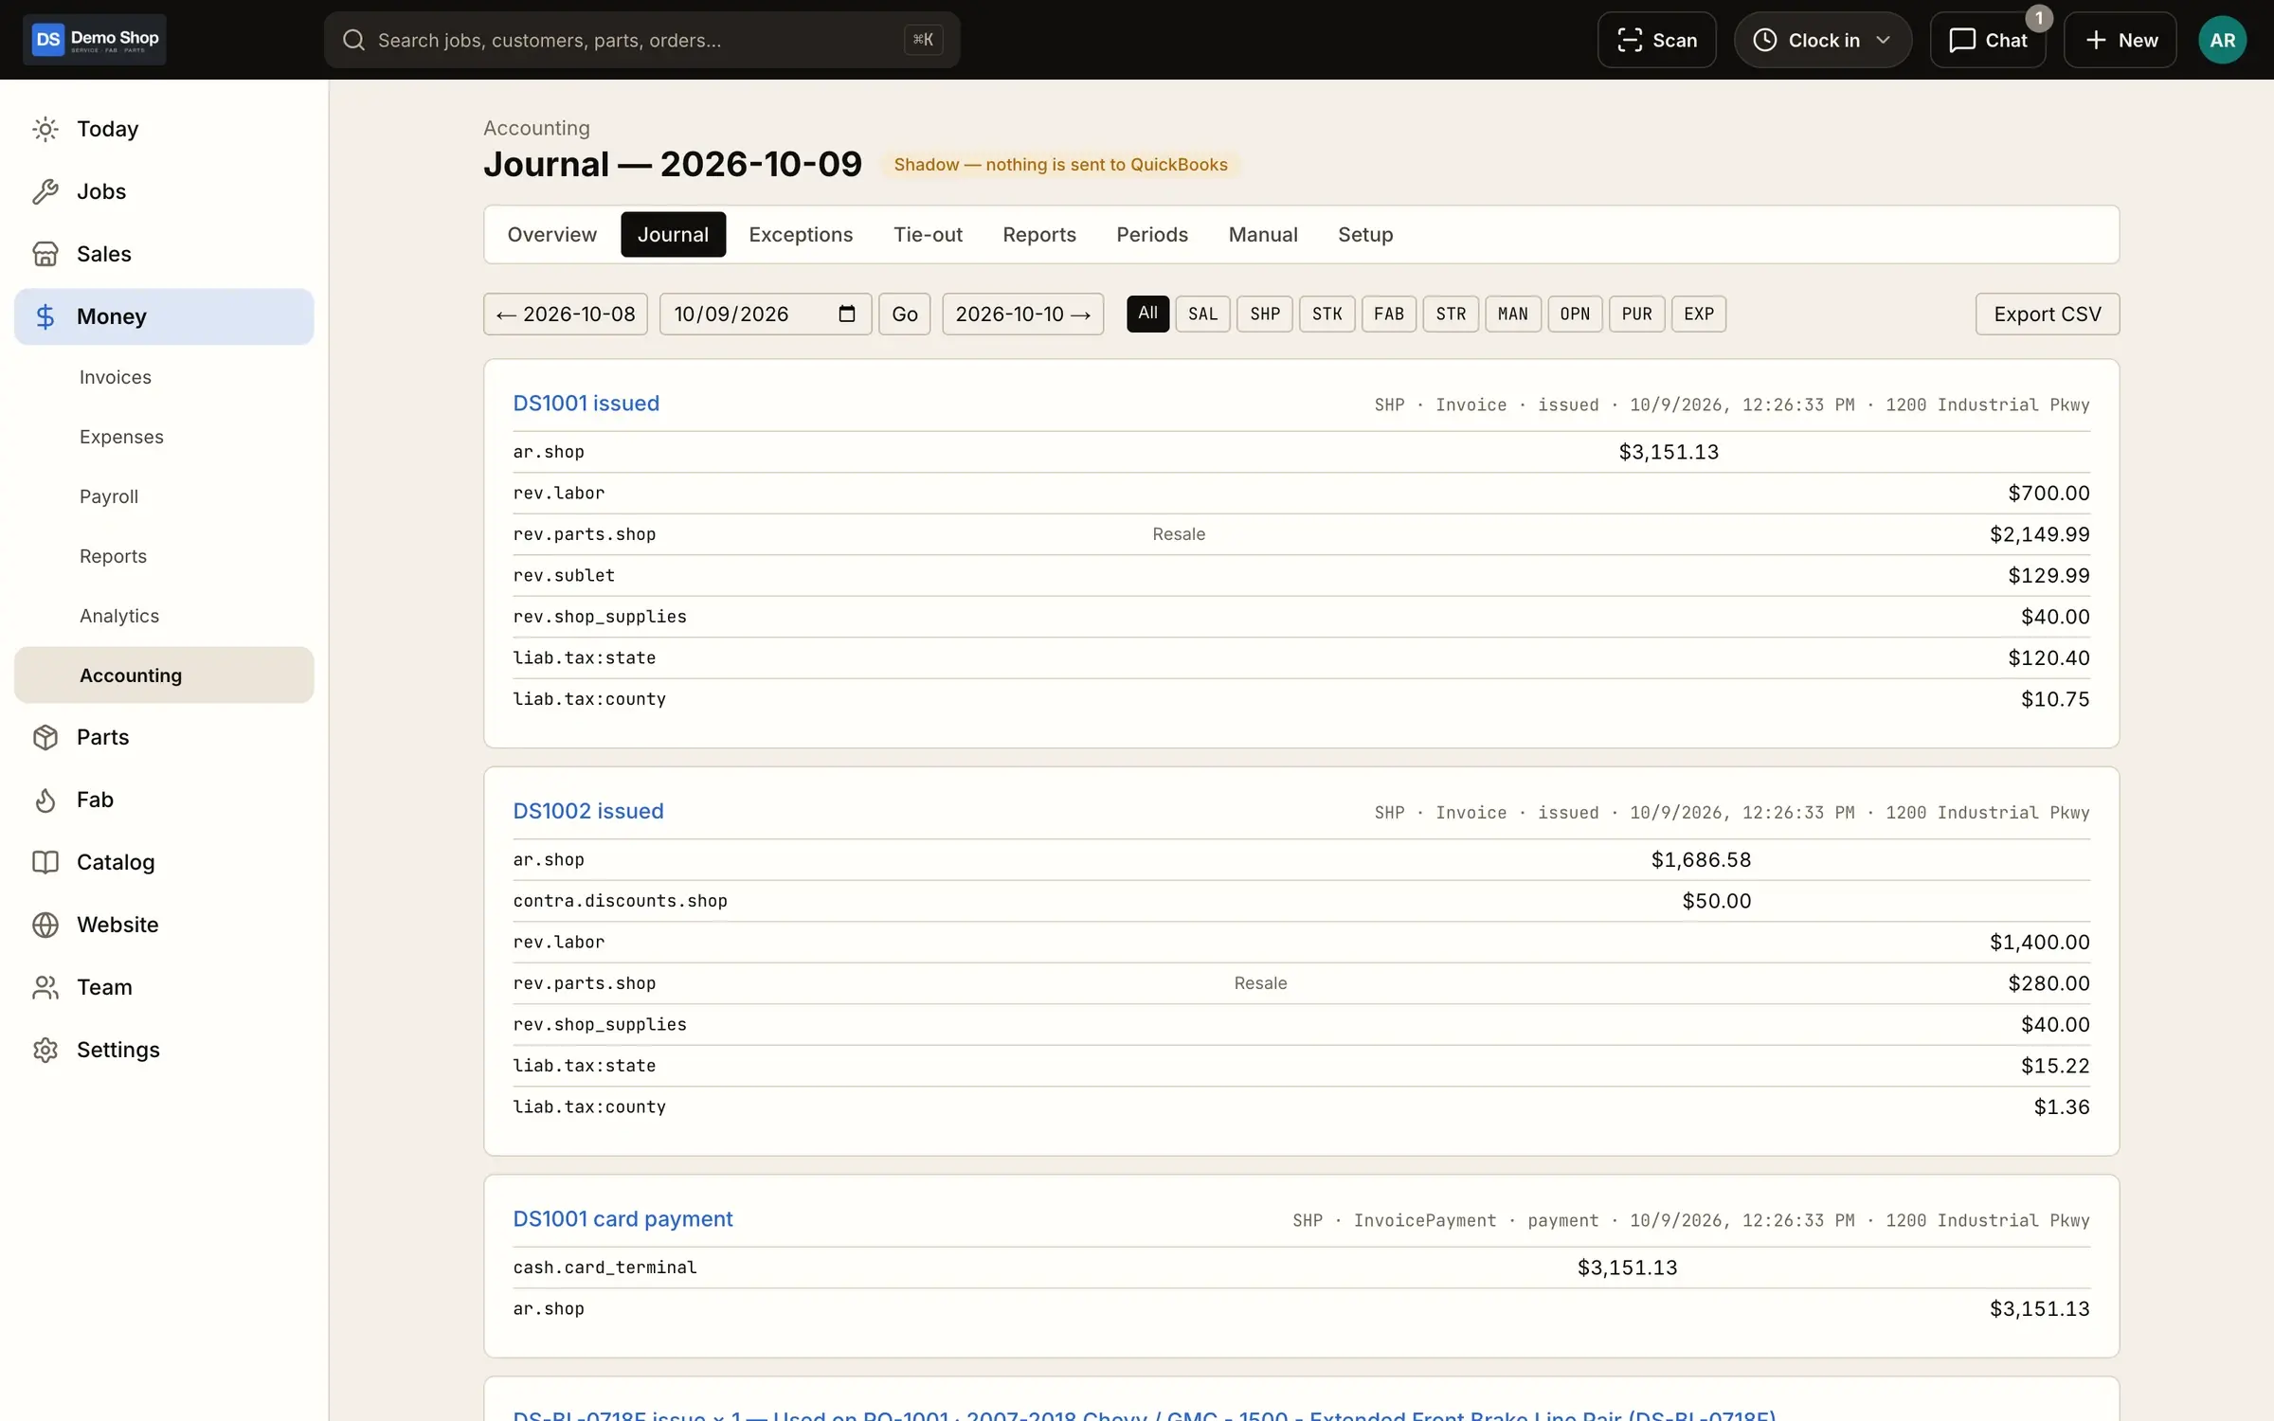Click the Parts box icon

(x=45, y=737)
